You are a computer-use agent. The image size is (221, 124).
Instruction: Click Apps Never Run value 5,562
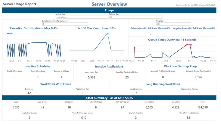92,77
